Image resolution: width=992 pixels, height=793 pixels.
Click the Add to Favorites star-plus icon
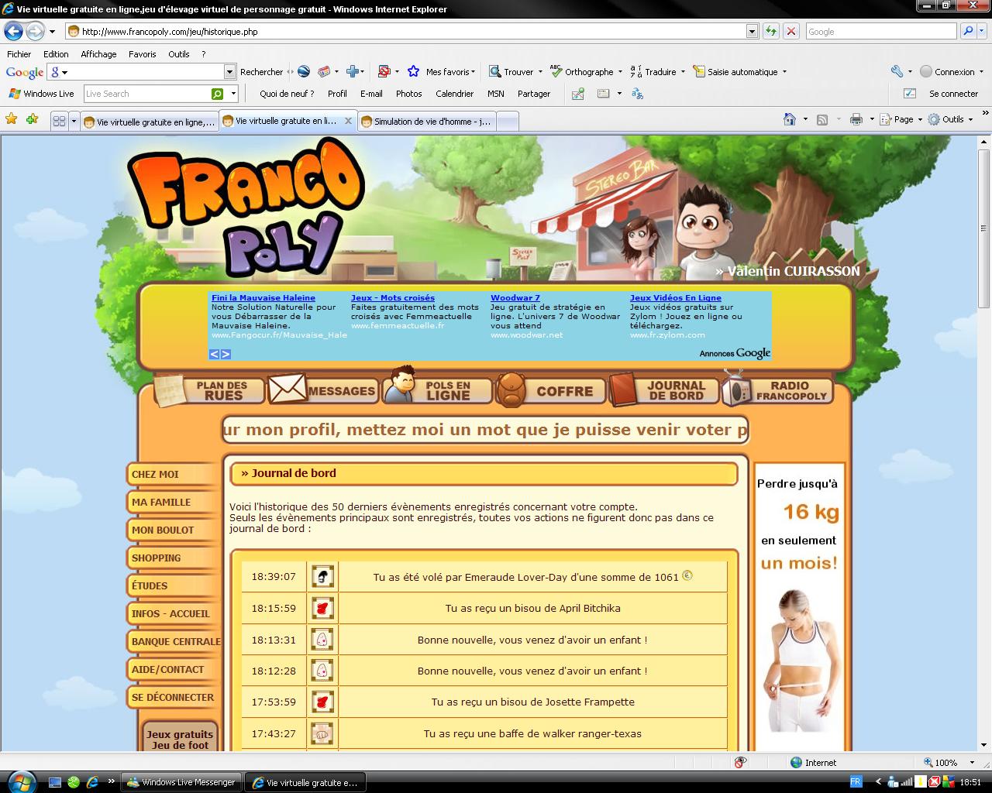(32, 119)
